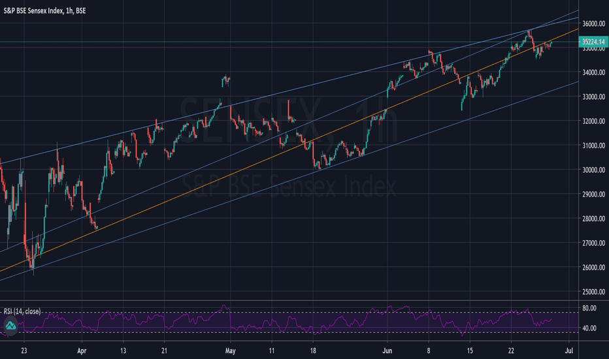Click the 27000.00 price axis label
This screenshot has height=359, width=609.
click(593, 243)
